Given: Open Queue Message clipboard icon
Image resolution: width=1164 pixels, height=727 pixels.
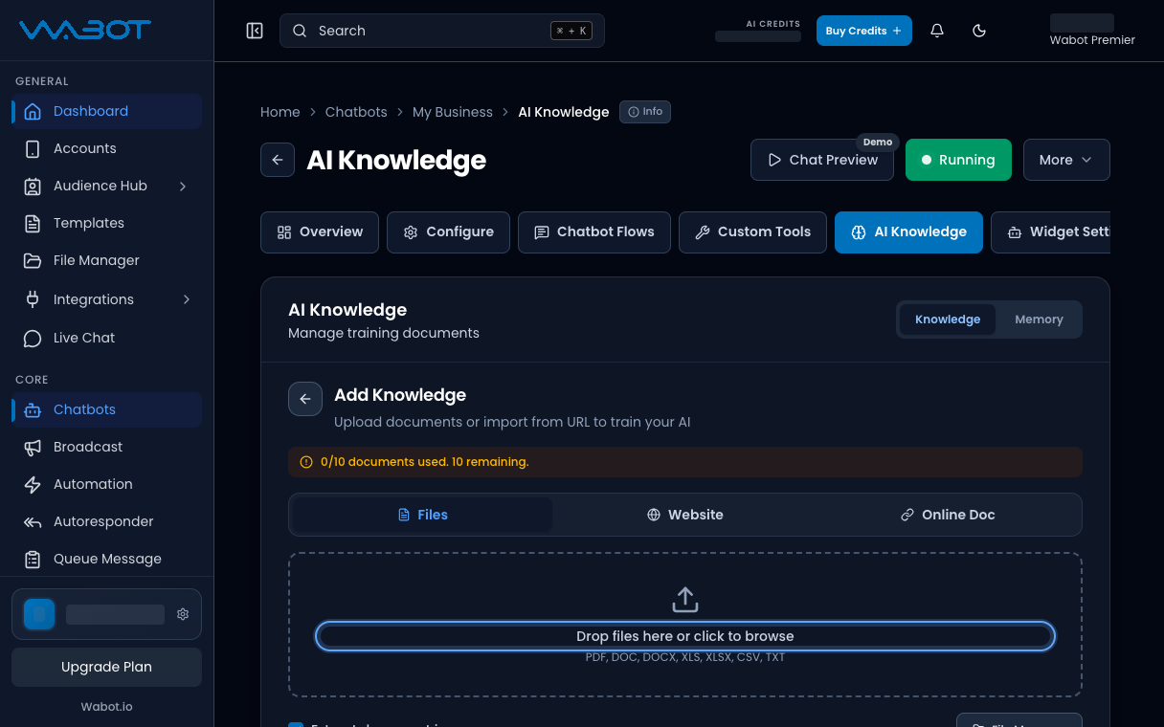Looking at the screenshot, I should pos(33,559).
